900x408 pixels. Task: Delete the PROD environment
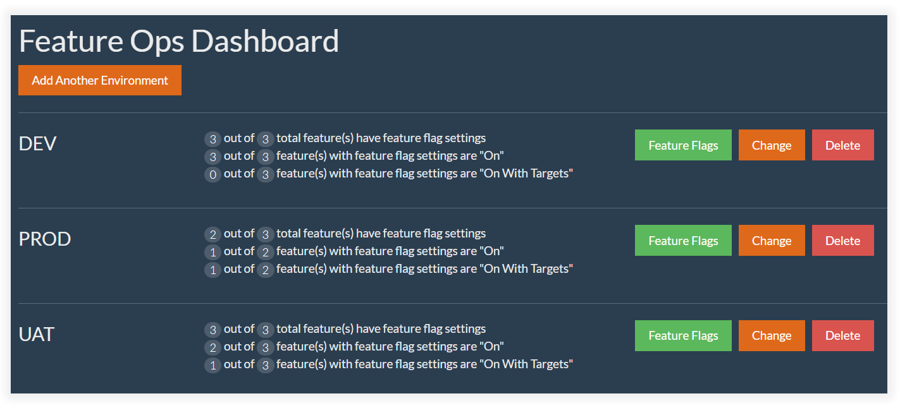pos(842,241)
